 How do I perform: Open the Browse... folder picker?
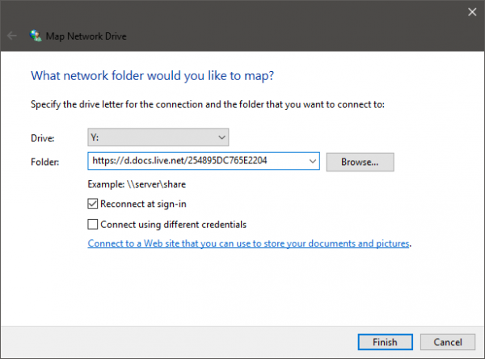(360, 162)
